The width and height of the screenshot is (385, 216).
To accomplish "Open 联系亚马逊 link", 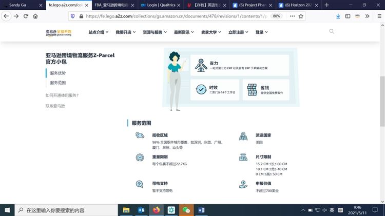I will pyautogui.click(x=55, y=106).
